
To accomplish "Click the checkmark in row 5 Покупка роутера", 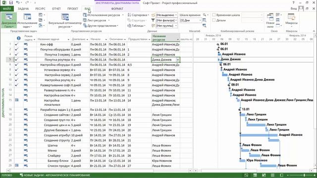I will pos(16,59).
